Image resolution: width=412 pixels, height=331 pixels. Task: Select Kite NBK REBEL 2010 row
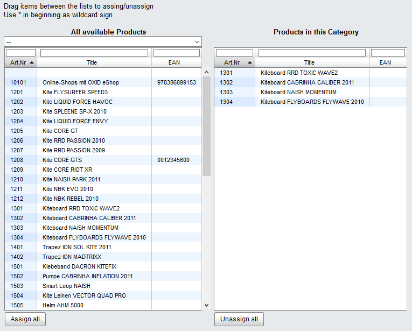coord(103,199)
